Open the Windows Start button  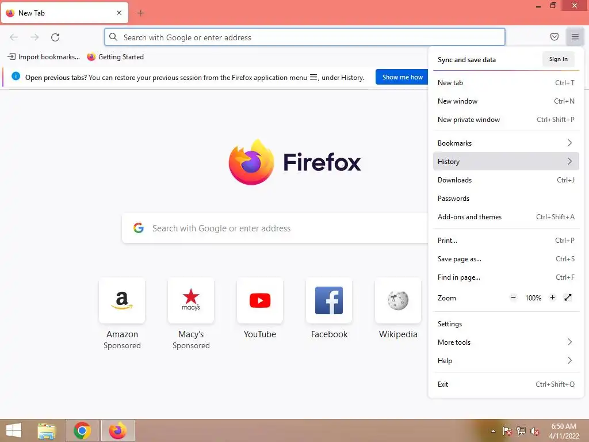point(14,430)
